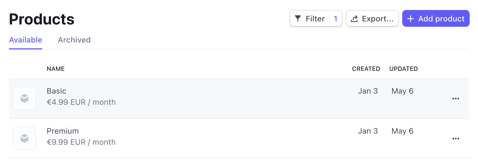Switch to the Archived tab

[x=74, y=40]
